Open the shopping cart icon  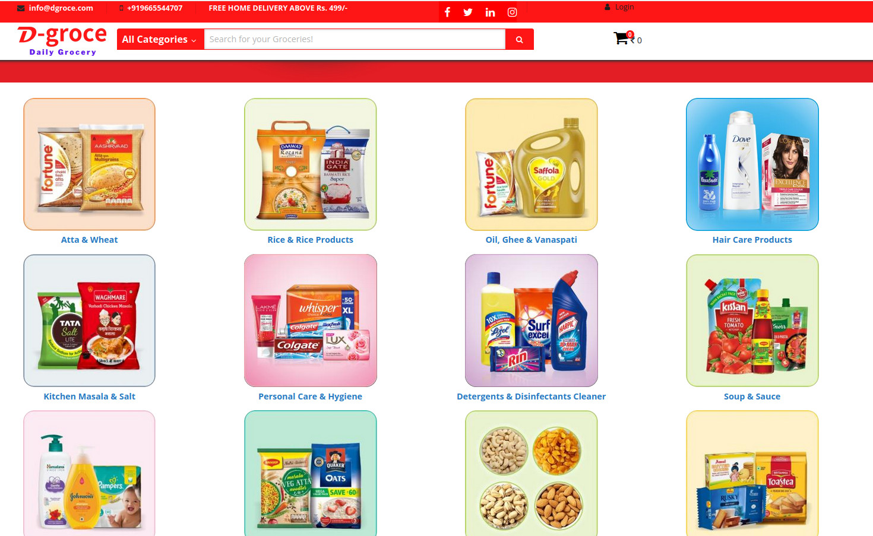click(621, 39)
